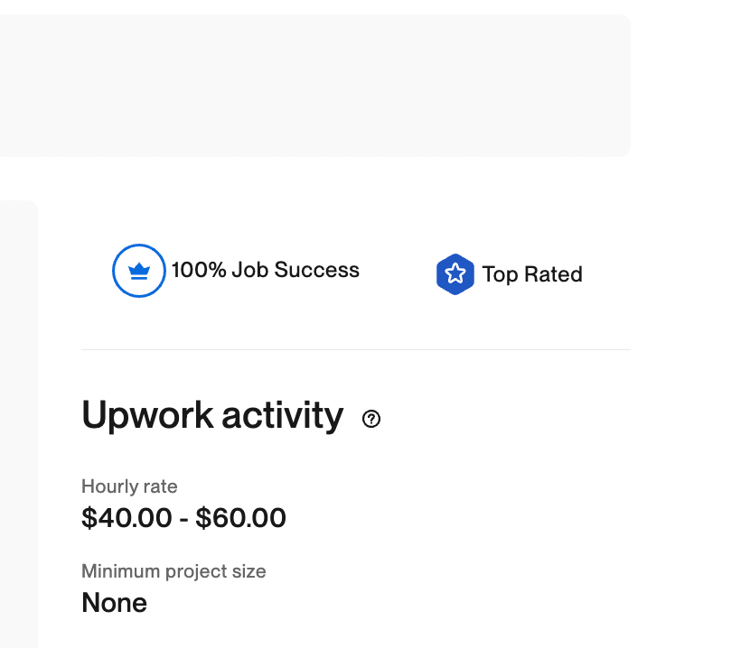This screenshot has width=750, height=648.
Task: Click the $60.00 maximum hourly rate
Action: click(241, 518)
